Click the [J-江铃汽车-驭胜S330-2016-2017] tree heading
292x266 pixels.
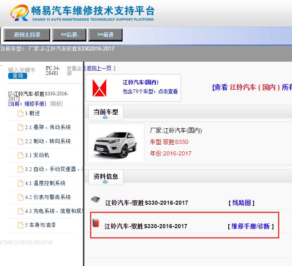tap(38, 96)
